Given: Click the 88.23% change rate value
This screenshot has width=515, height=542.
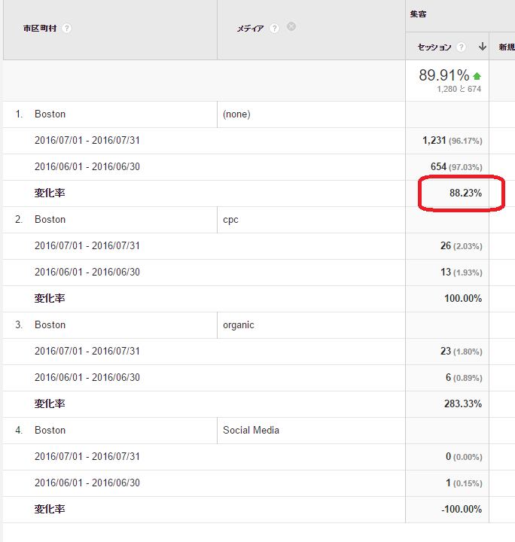Looking at the screenshot, I should [x=465, y=193].
